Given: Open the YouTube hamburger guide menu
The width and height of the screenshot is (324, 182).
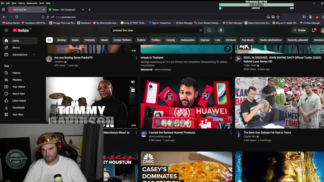Looking at the screenshot, I should click(6, 30).
